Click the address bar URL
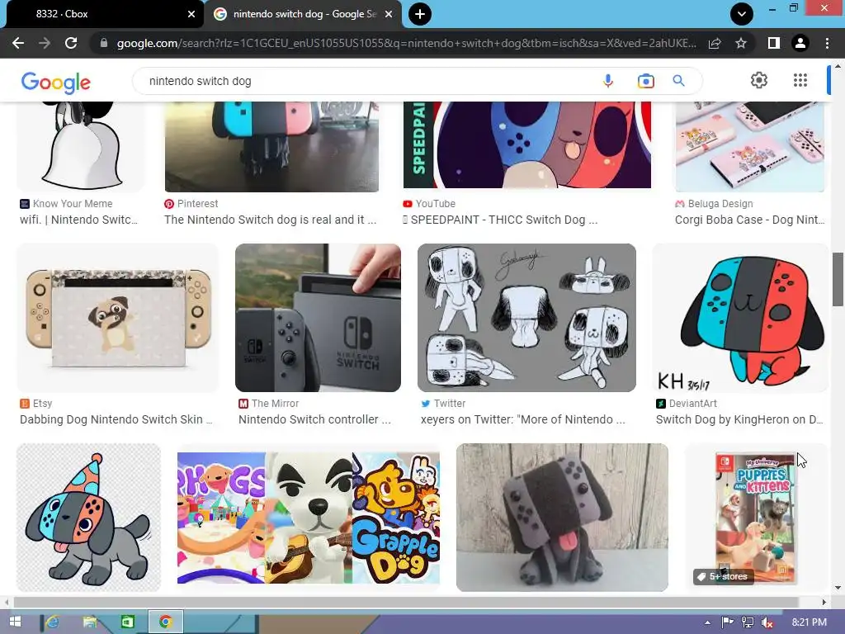 pos(405,43)
